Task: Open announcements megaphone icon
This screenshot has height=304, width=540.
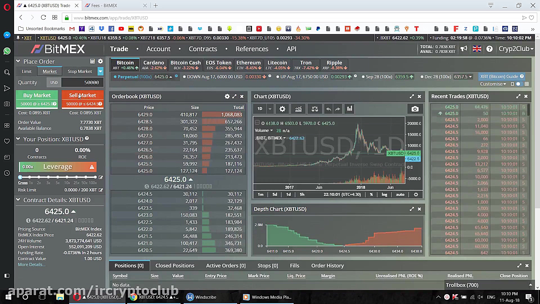Action: [x=464, y=49]
